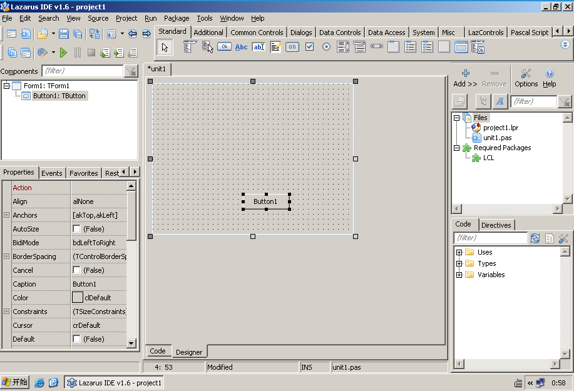Select the TLabel Abc component in palette
The height and width of the screenshot is (391, 574).
click(x=241, y=47)
